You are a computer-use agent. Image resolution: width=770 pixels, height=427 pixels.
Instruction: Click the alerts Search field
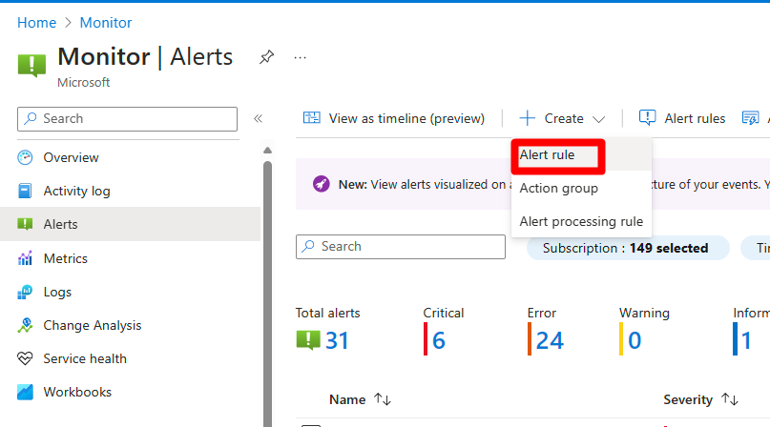pyautogui.click(x=401, y=247)
